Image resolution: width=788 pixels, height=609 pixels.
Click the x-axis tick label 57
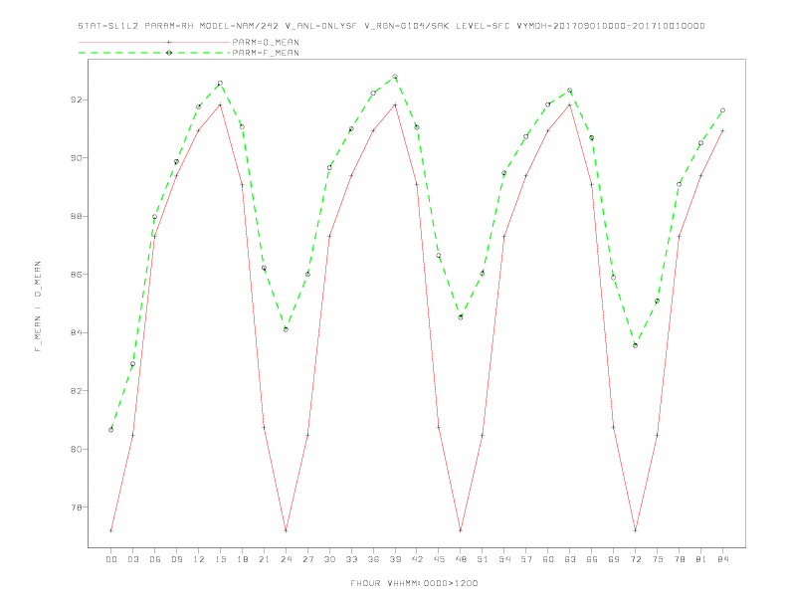[x=526, y=559]
